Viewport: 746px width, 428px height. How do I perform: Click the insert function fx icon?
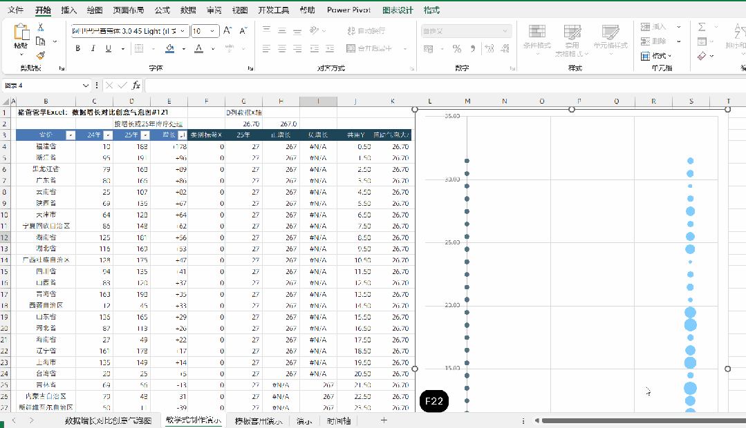click(x=136, y=86)
